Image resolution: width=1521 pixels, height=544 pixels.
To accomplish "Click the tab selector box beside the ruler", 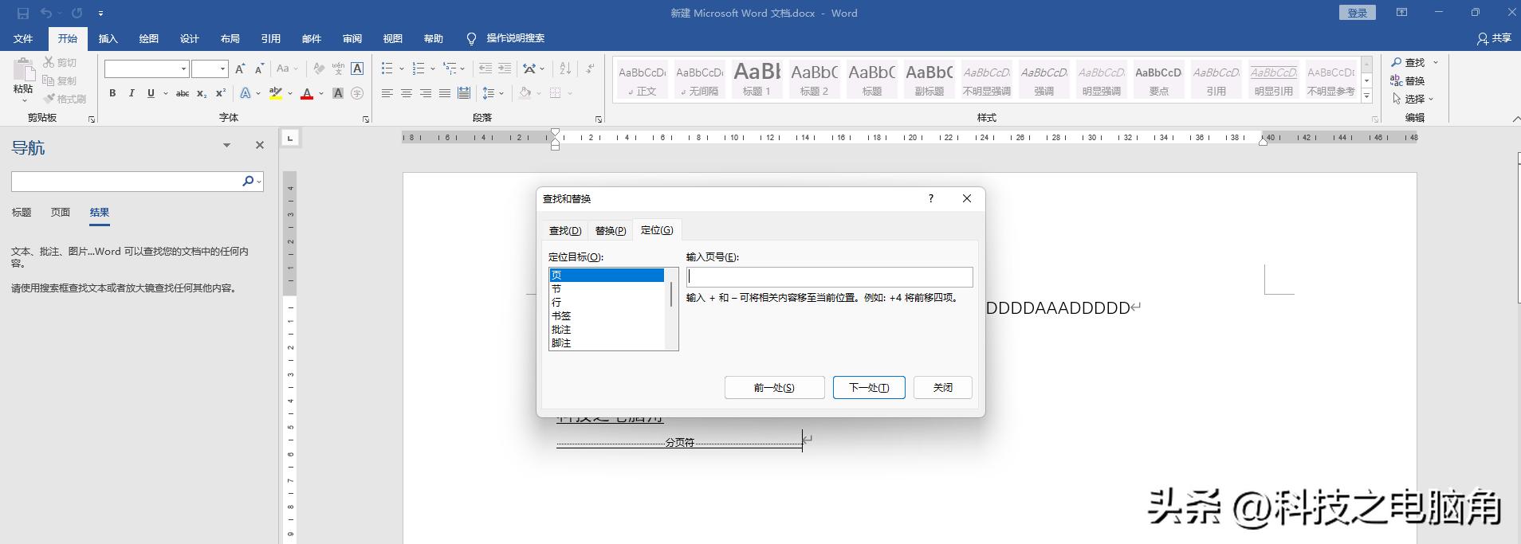I will 290,138.
